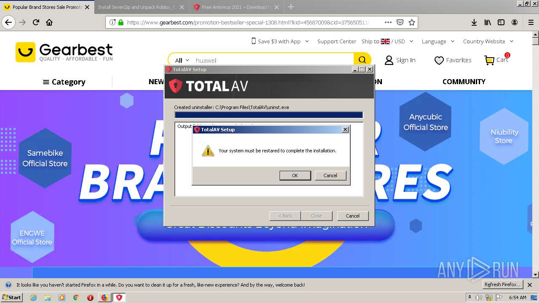This screenshot has width=539, height=303.
Task: Open Firefox downloads arrow icon
Action: point(474,22)
